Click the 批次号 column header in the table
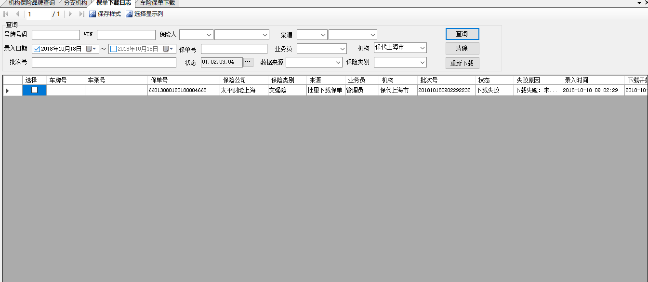 446,80
